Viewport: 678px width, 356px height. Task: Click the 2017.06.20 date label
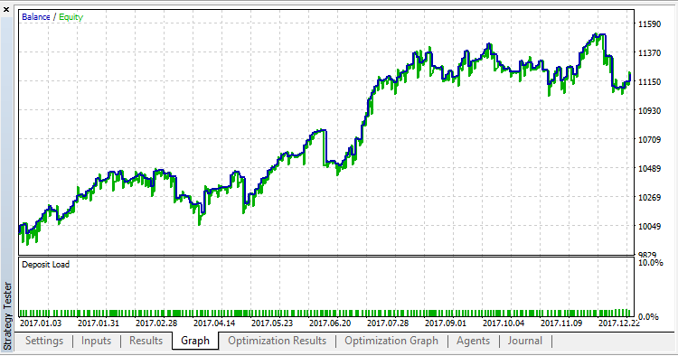[330, 323]
